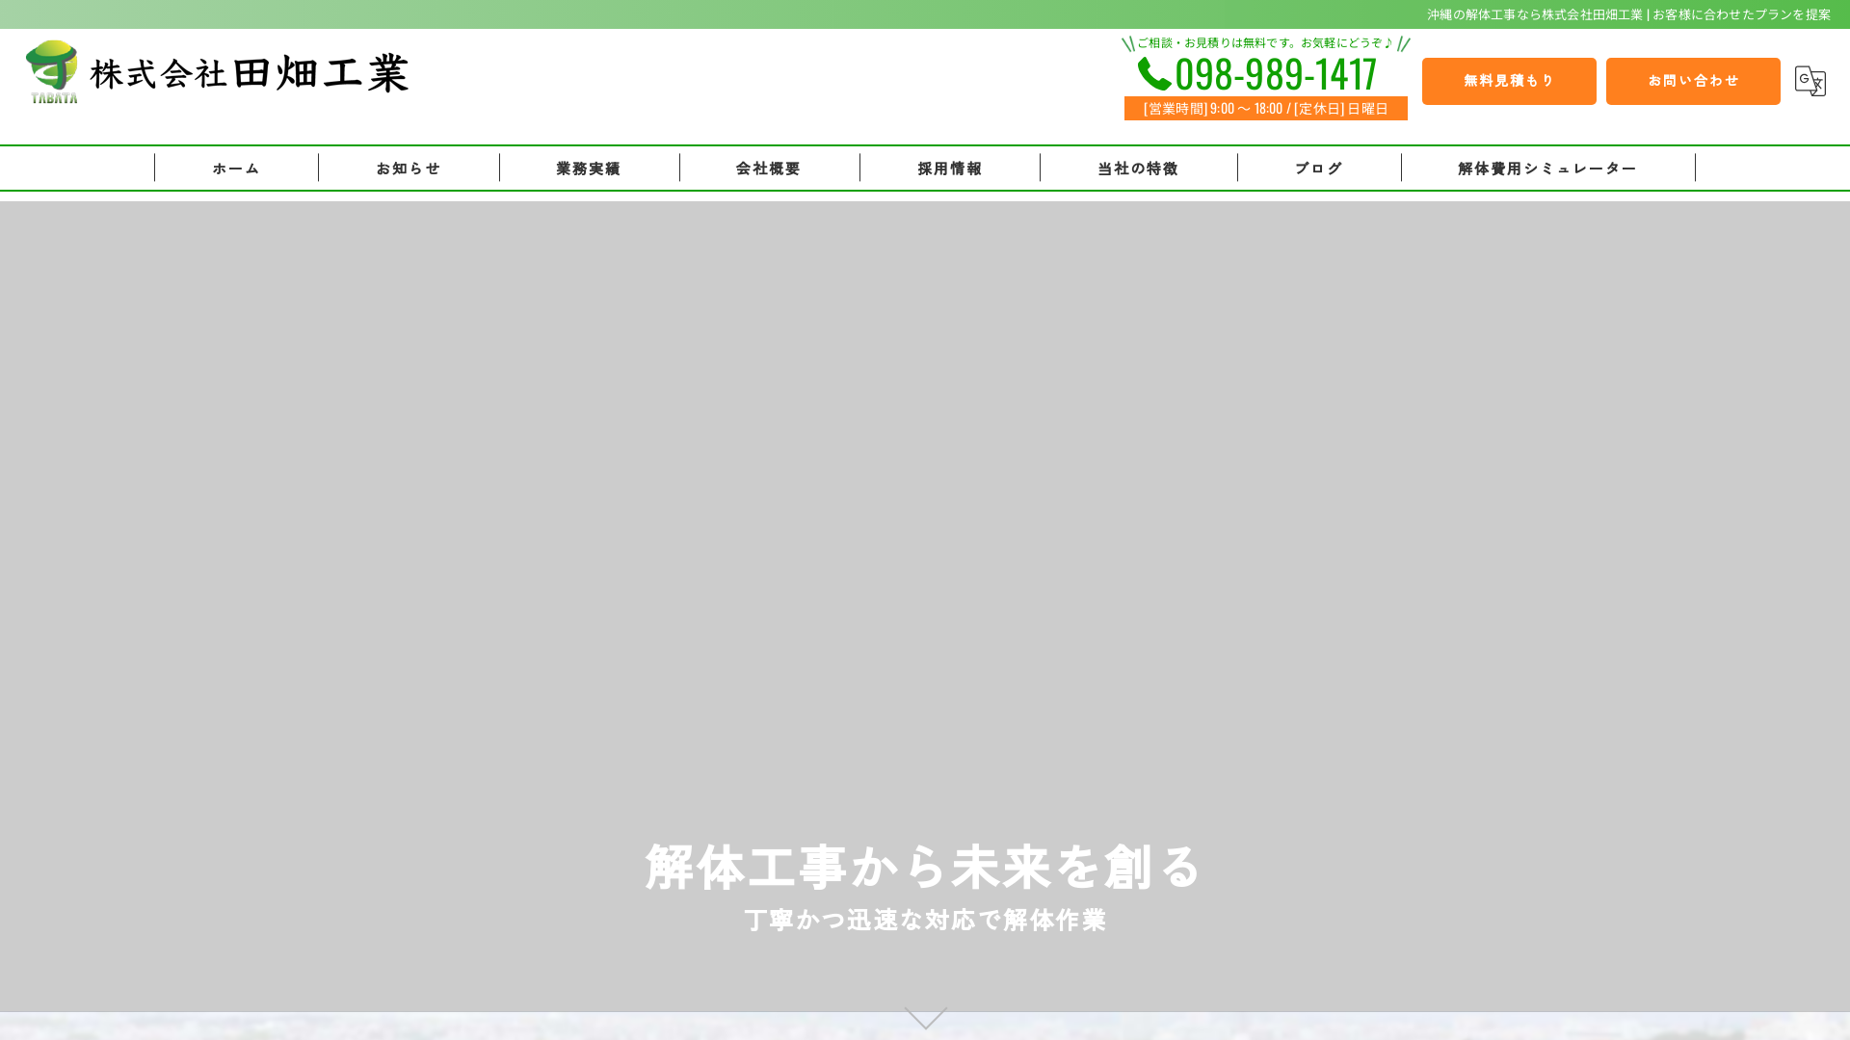The height and width of the screenshot is (1040, 1850).
Task: Click the TABATA company logo
Action: pos(51,71)
